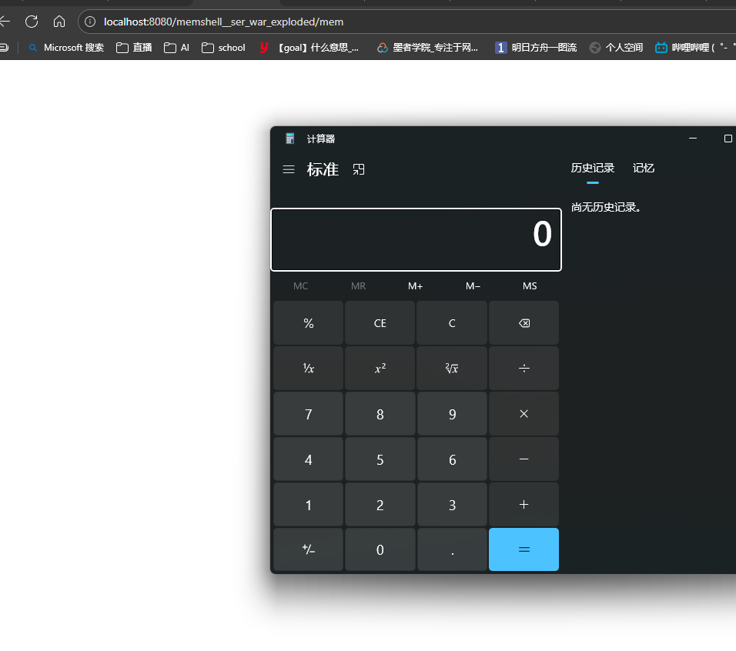
Task: Click the square root function key
Action: click(x=452, y=369)
